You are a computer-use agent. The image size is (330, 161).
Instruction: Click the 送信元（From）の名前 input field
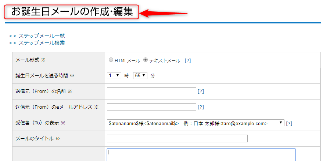tap(151, 91)
